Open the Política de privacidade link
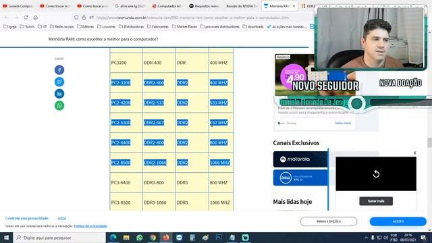The height and width of the screenshot is (243, 432). tap(90, 226)
